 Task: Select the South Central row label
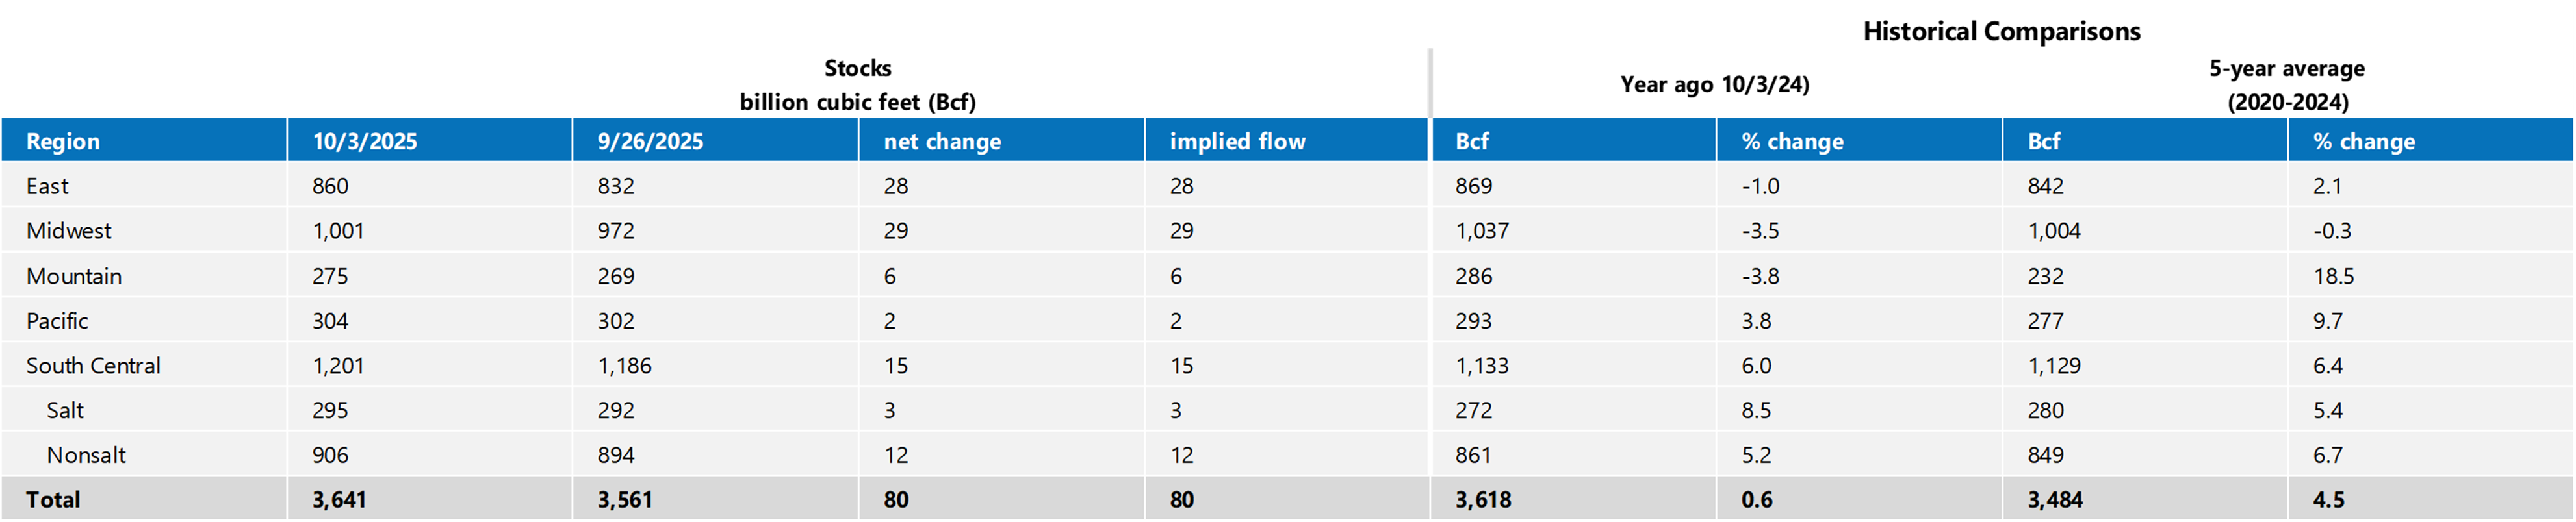(x=93, y=366)
